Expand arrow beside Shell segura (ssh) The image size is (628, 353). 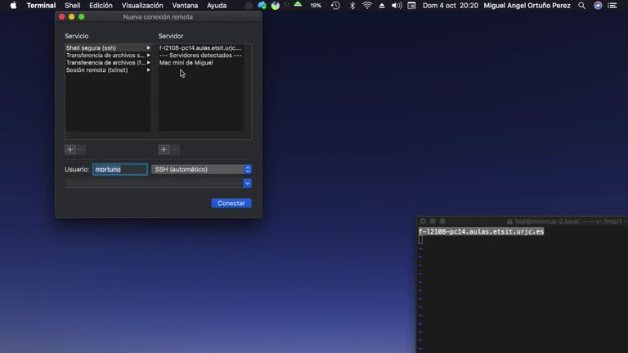coord(148,48)
